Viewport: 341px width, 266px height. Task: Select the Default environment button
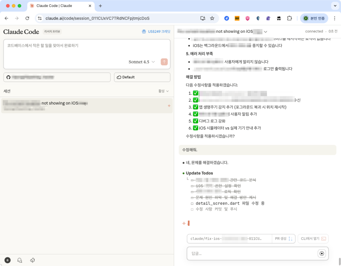[142, 77]
